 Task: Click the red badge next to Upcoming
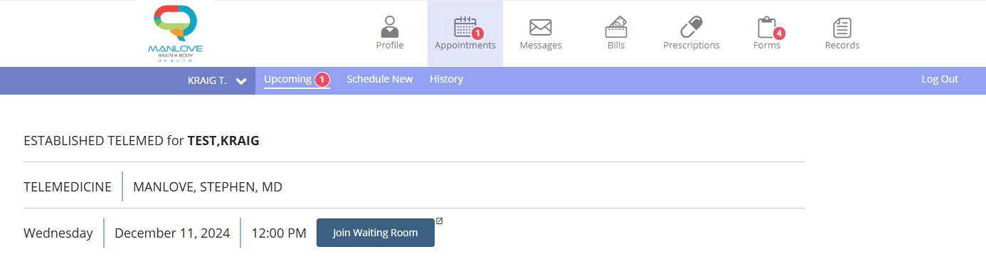point(322,80)
